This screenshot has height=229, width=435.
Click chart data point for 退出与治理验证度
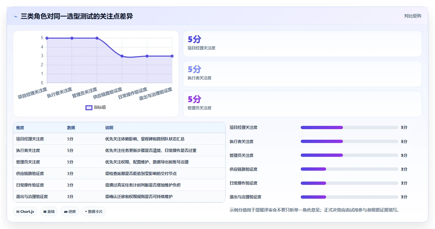click(x=172, y=56)
